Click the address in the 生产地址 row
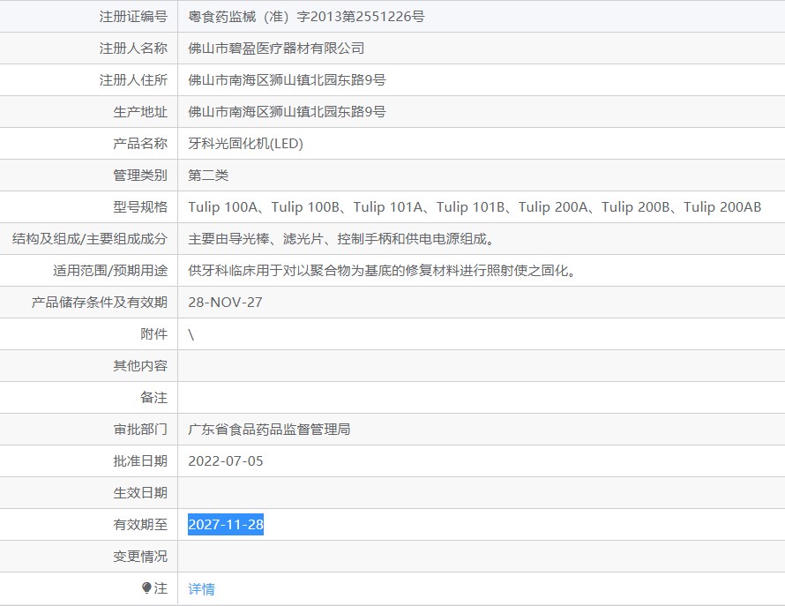 pos(287,112)
